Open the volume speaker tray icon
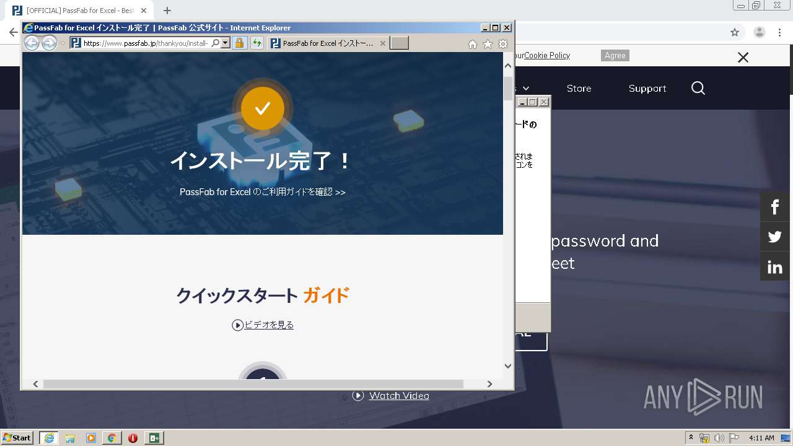This screenshot has width=793, height=446. (719, 438)
